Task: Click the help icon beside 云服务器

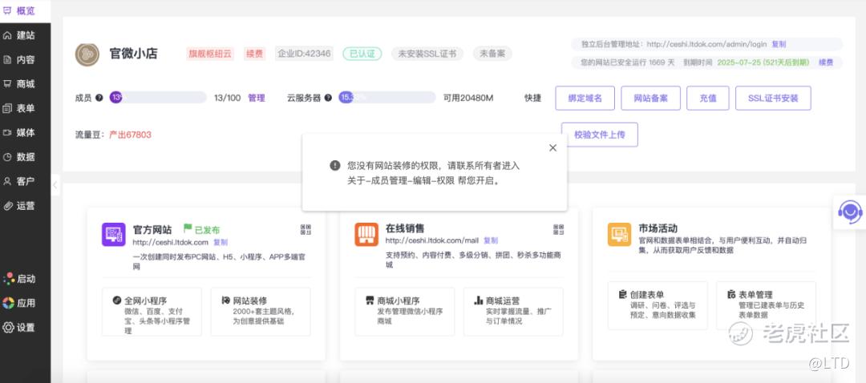Action: click(x=328, y=98)
